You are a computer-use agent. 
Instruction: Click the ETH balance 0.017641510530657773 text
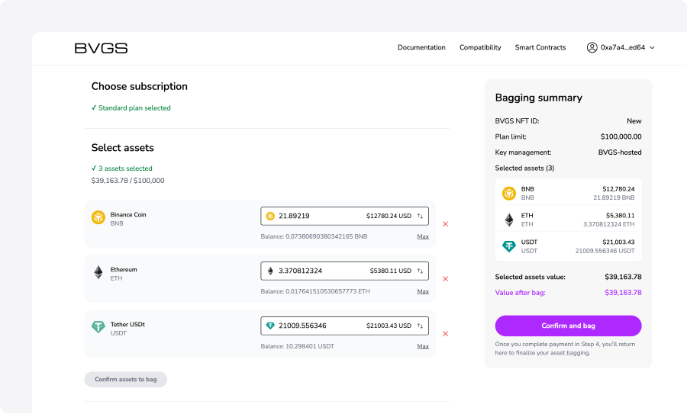coord(315,291)
